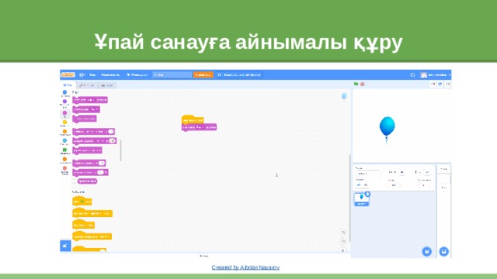
Task: Open the Tutorials lightbulb item
Action: pyautogui.click(x=137, y=74)
